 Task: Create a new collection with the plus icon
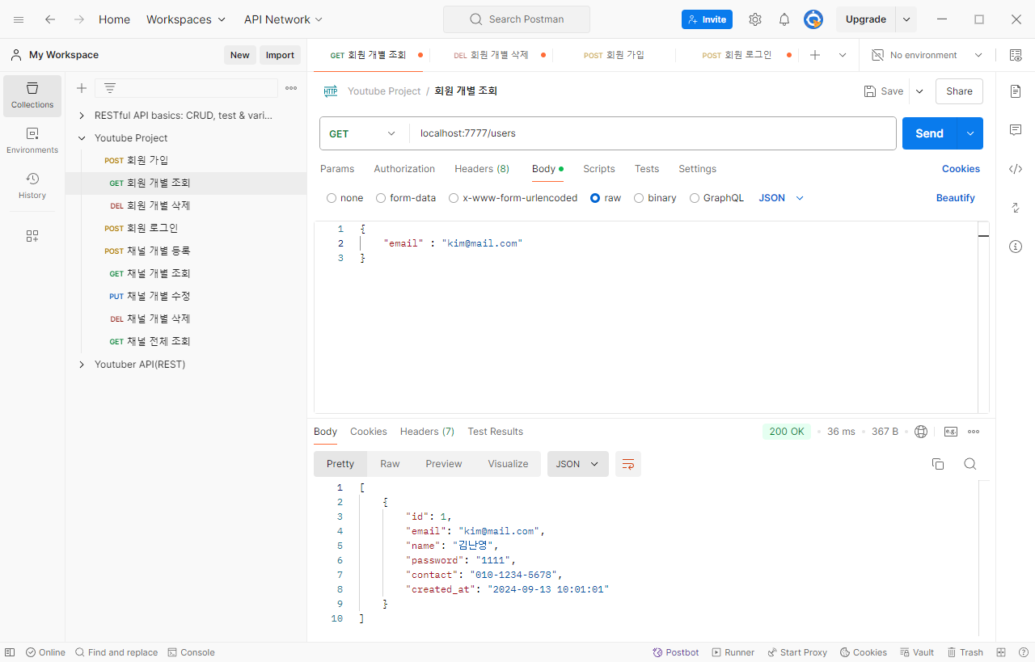point(82,88)
